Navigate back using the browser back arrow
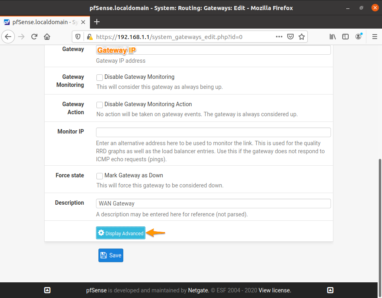Screen dimensions: 382x298 (x=8, y=37)
